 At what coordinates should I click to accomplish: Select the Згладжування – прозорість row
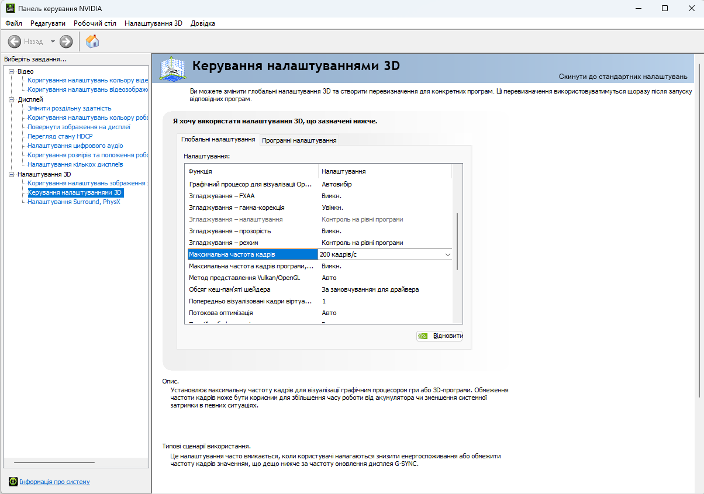(x=320, y=231)
